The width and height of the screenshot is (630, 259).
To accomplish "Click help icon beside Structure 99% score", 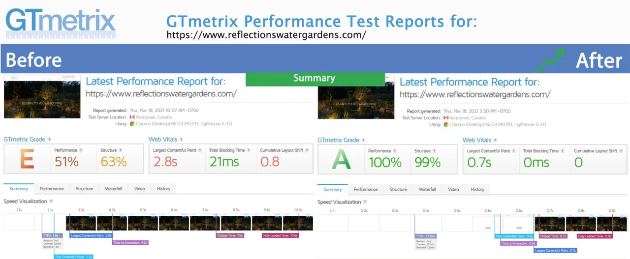I will [435, 151].
